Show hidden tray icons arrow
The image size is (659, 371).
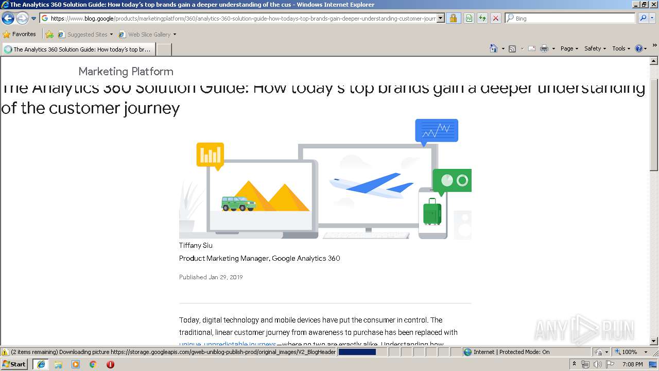tap(575, 364)
